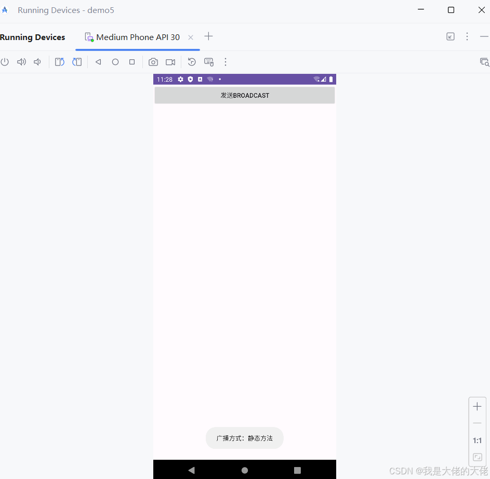Maximize the Running Devices window
Image resolution: width=490 pixels, height=479 pixels.
(451, 10)
